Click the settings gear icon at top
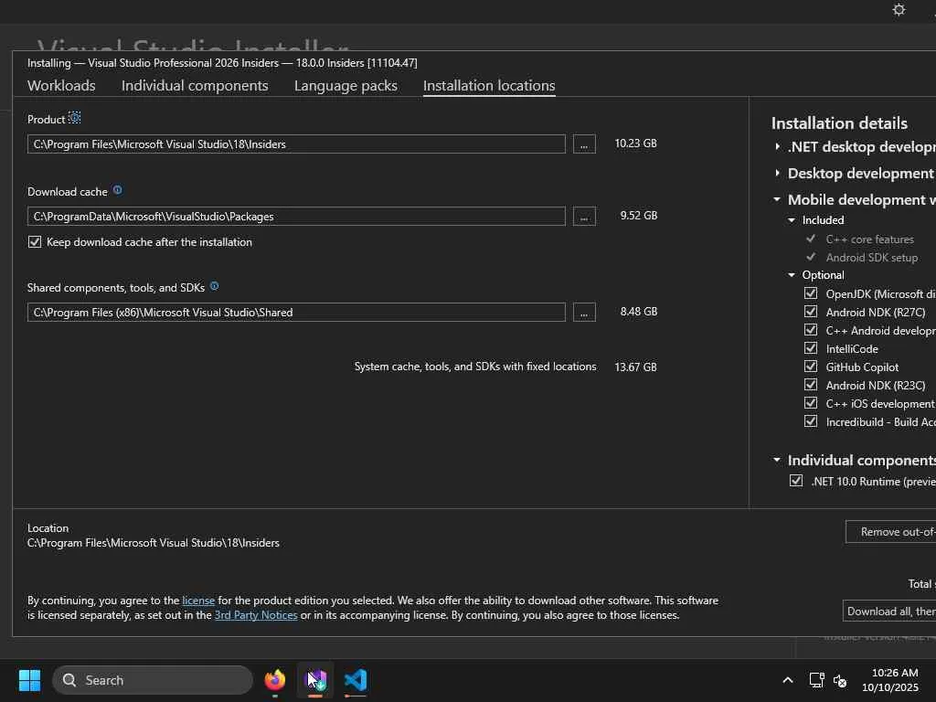The height and width of the screenshot is (702, 936). tap(899, 9)
